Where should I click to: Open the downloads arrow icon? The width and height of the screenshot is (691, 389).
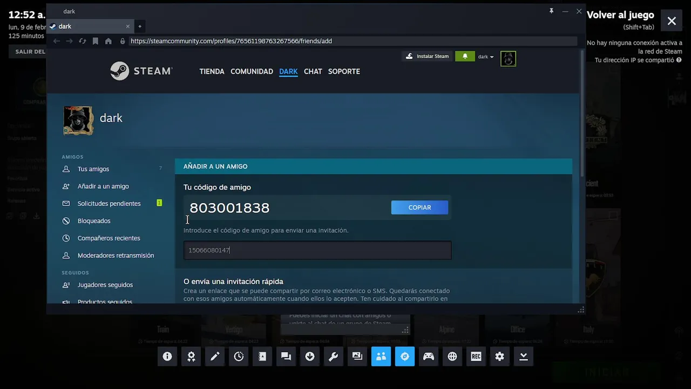pos(310,357)
